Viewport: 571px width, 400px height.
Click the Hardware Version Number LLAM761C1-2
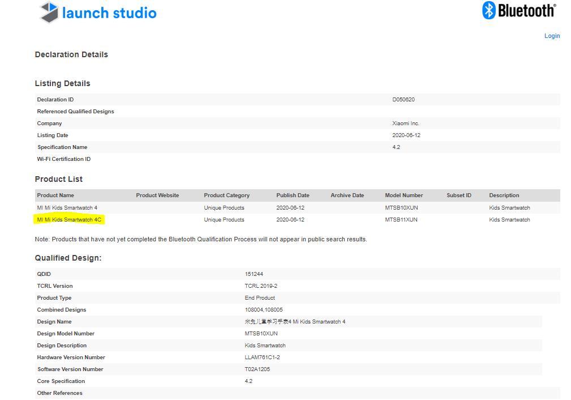[x=262, y=358]
